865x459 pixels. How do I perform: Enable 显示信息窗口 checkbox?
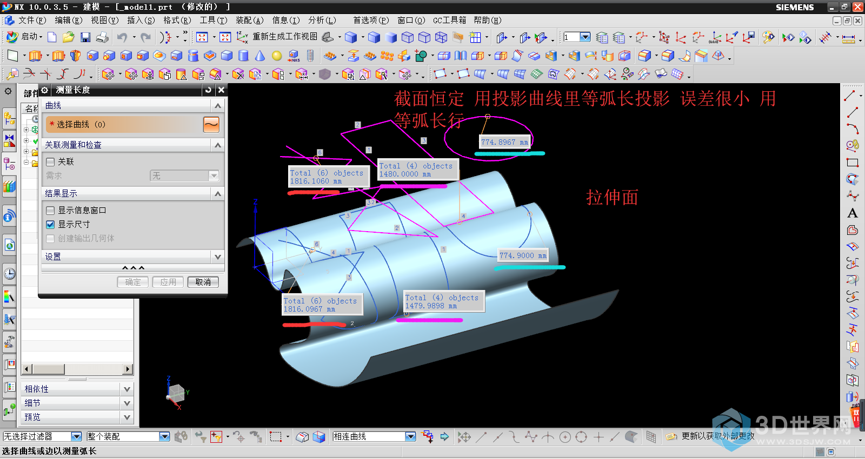point(51,210)
